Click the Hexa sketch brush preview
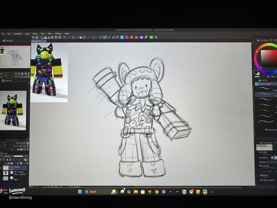The width and height of the screenshot is (277, 208). [265, 148]
